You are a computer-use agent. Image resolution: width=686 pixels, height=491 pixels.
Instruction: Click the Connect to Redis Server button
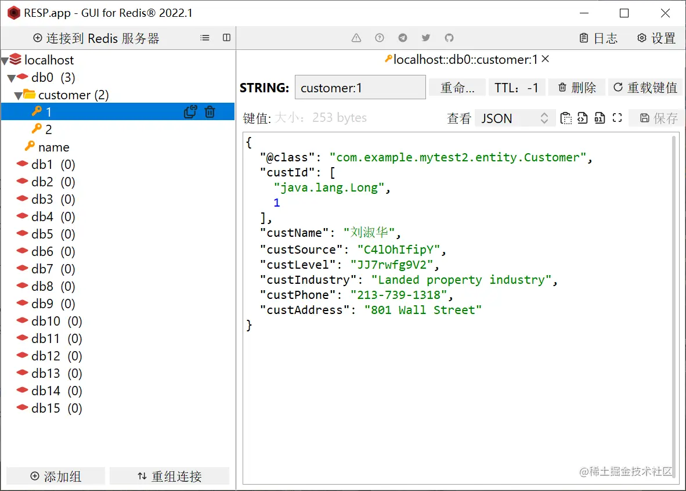pyautogui.click(x=96, y=38)
